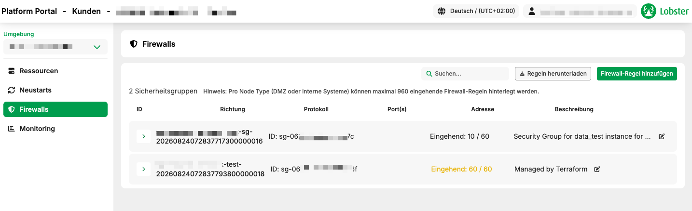
Task: Open the Monitoring section
Action: coord(55,129)
